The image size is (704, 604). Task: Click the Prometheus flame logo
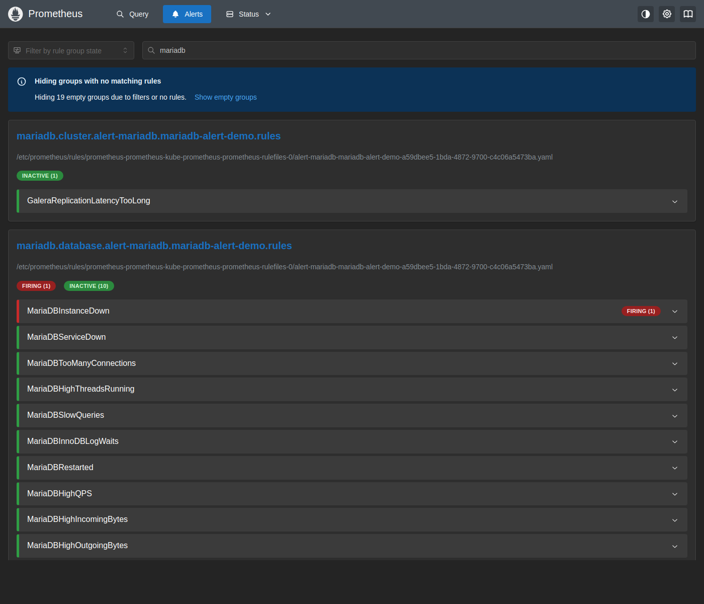16,14
